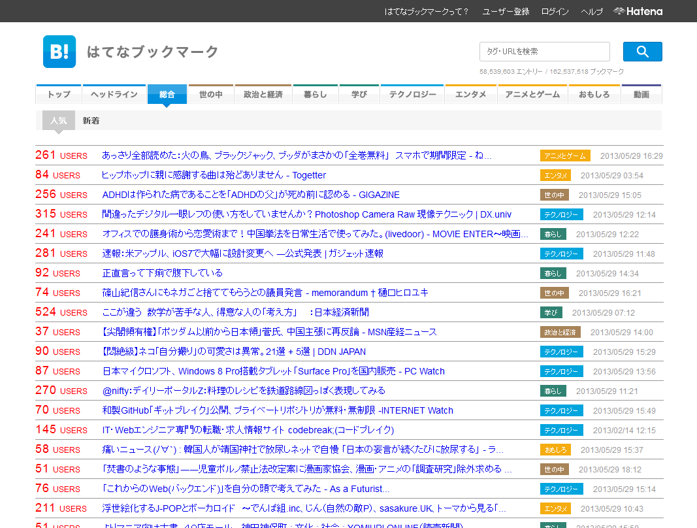697x528 pixels.
Task: Switch to the おもしろ tab
Action: tap(594, 94)
